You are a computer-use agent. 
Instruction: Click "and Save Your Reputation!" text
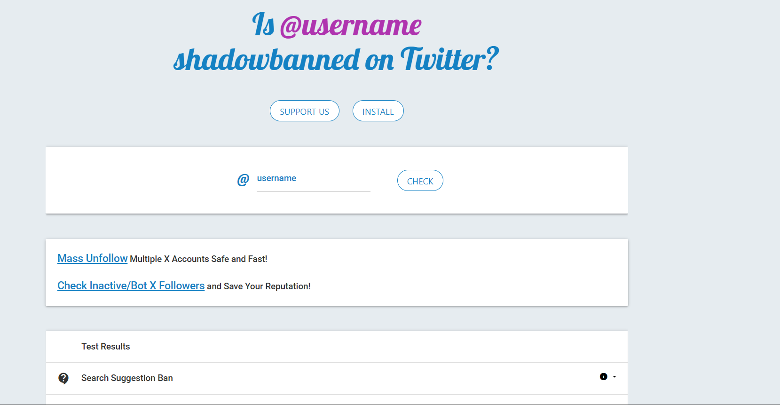(x=259, y=286)
